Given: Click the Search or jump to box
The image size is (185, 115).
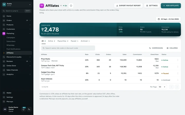Looking at the screenshot, I should pos(17,11).
